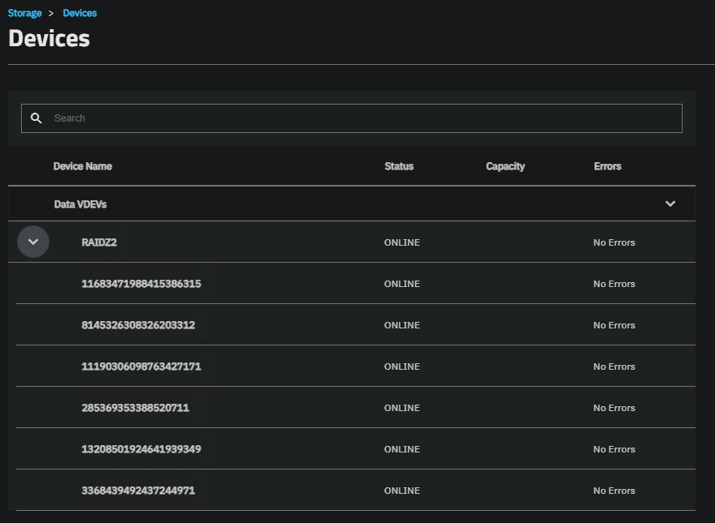This screenshot has width=715, height=523.
Task: Click the Device Name column header
Action: (x=83, y=166)
